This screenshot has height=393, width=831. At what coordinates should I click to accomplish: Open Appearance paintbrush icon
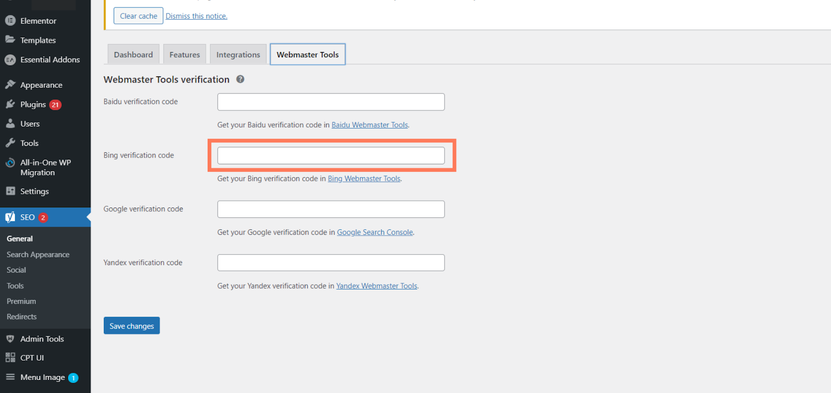[x=10, y=85]
